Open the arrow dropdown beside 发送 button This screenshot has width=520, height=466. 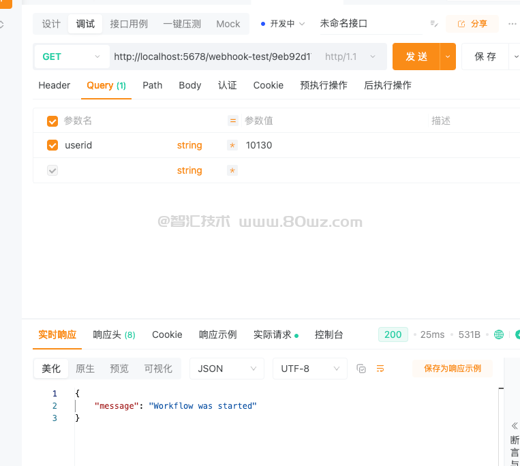coord(448,57)
